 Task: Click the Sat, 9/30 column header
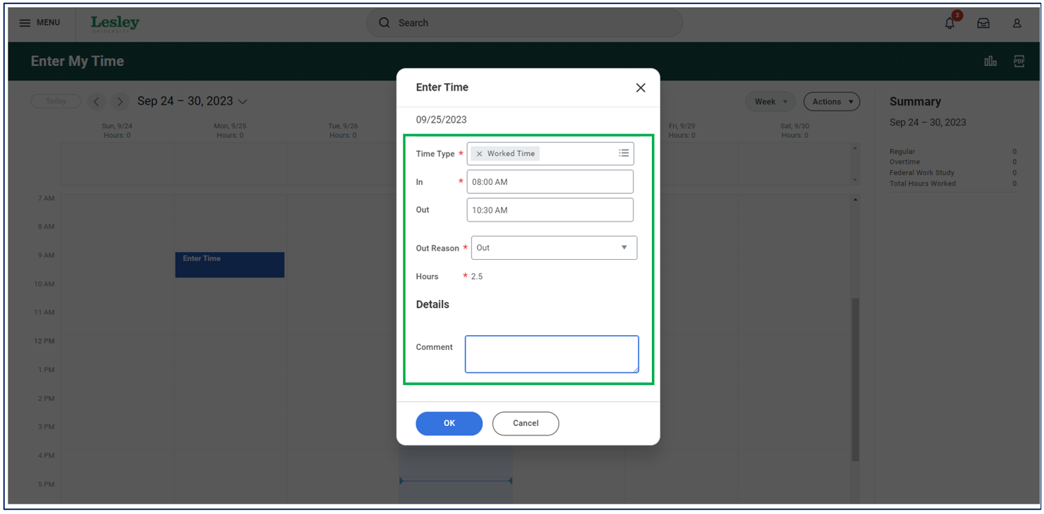pyautogui.click(x=795, y=131)
